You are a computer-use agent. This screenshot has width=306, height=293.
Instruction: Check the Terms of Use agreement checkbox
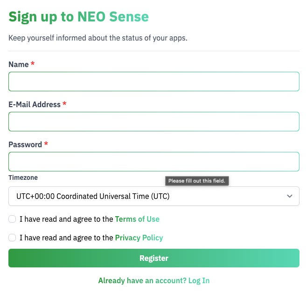(13, 219)
